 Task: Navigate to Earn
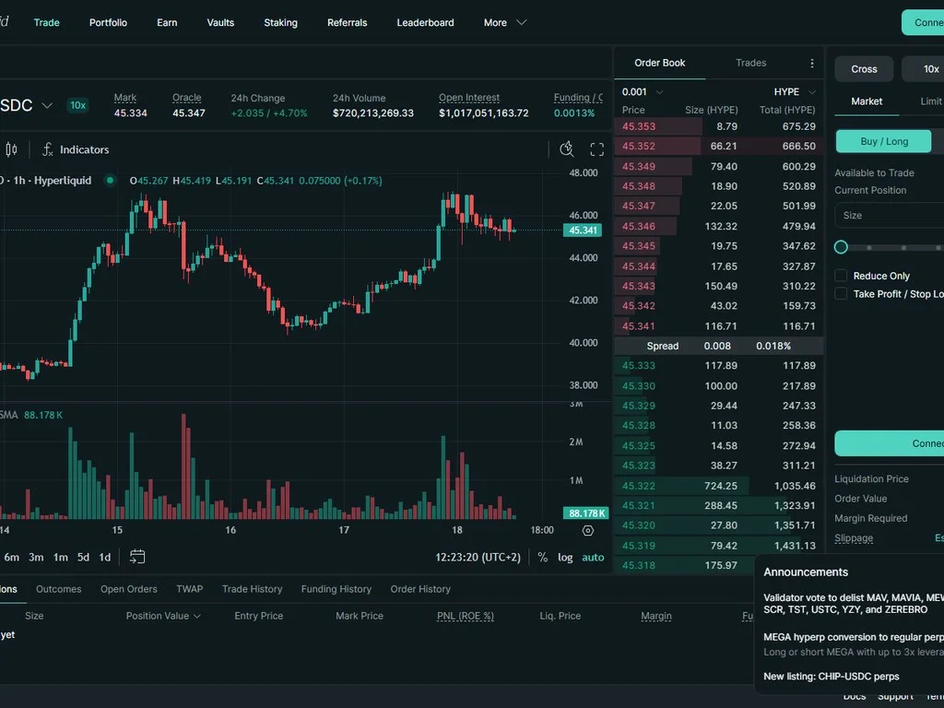tap(167, 22)
